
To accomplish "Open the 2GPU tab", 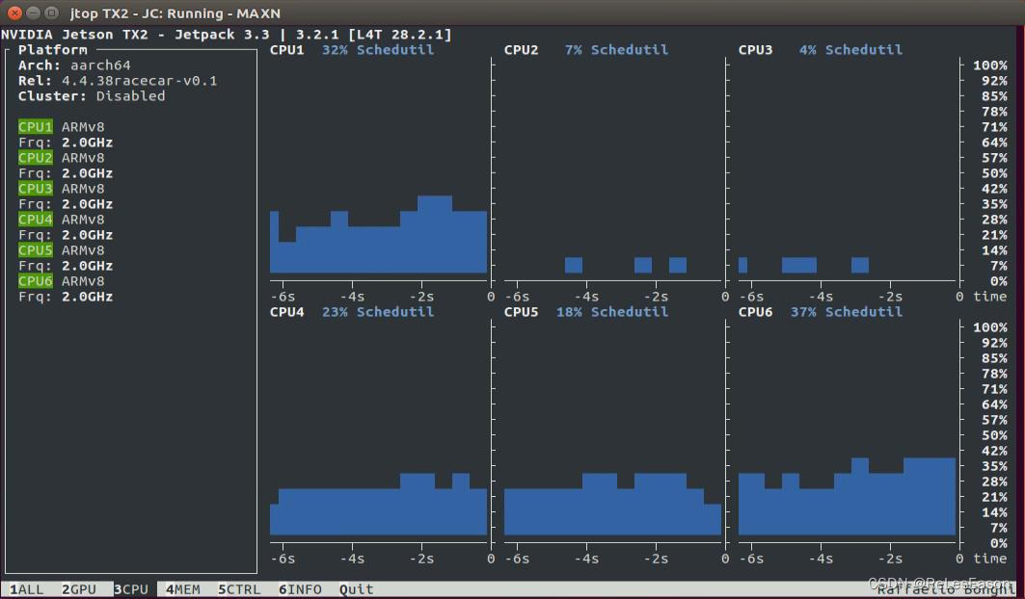I will tap(78, 589).
